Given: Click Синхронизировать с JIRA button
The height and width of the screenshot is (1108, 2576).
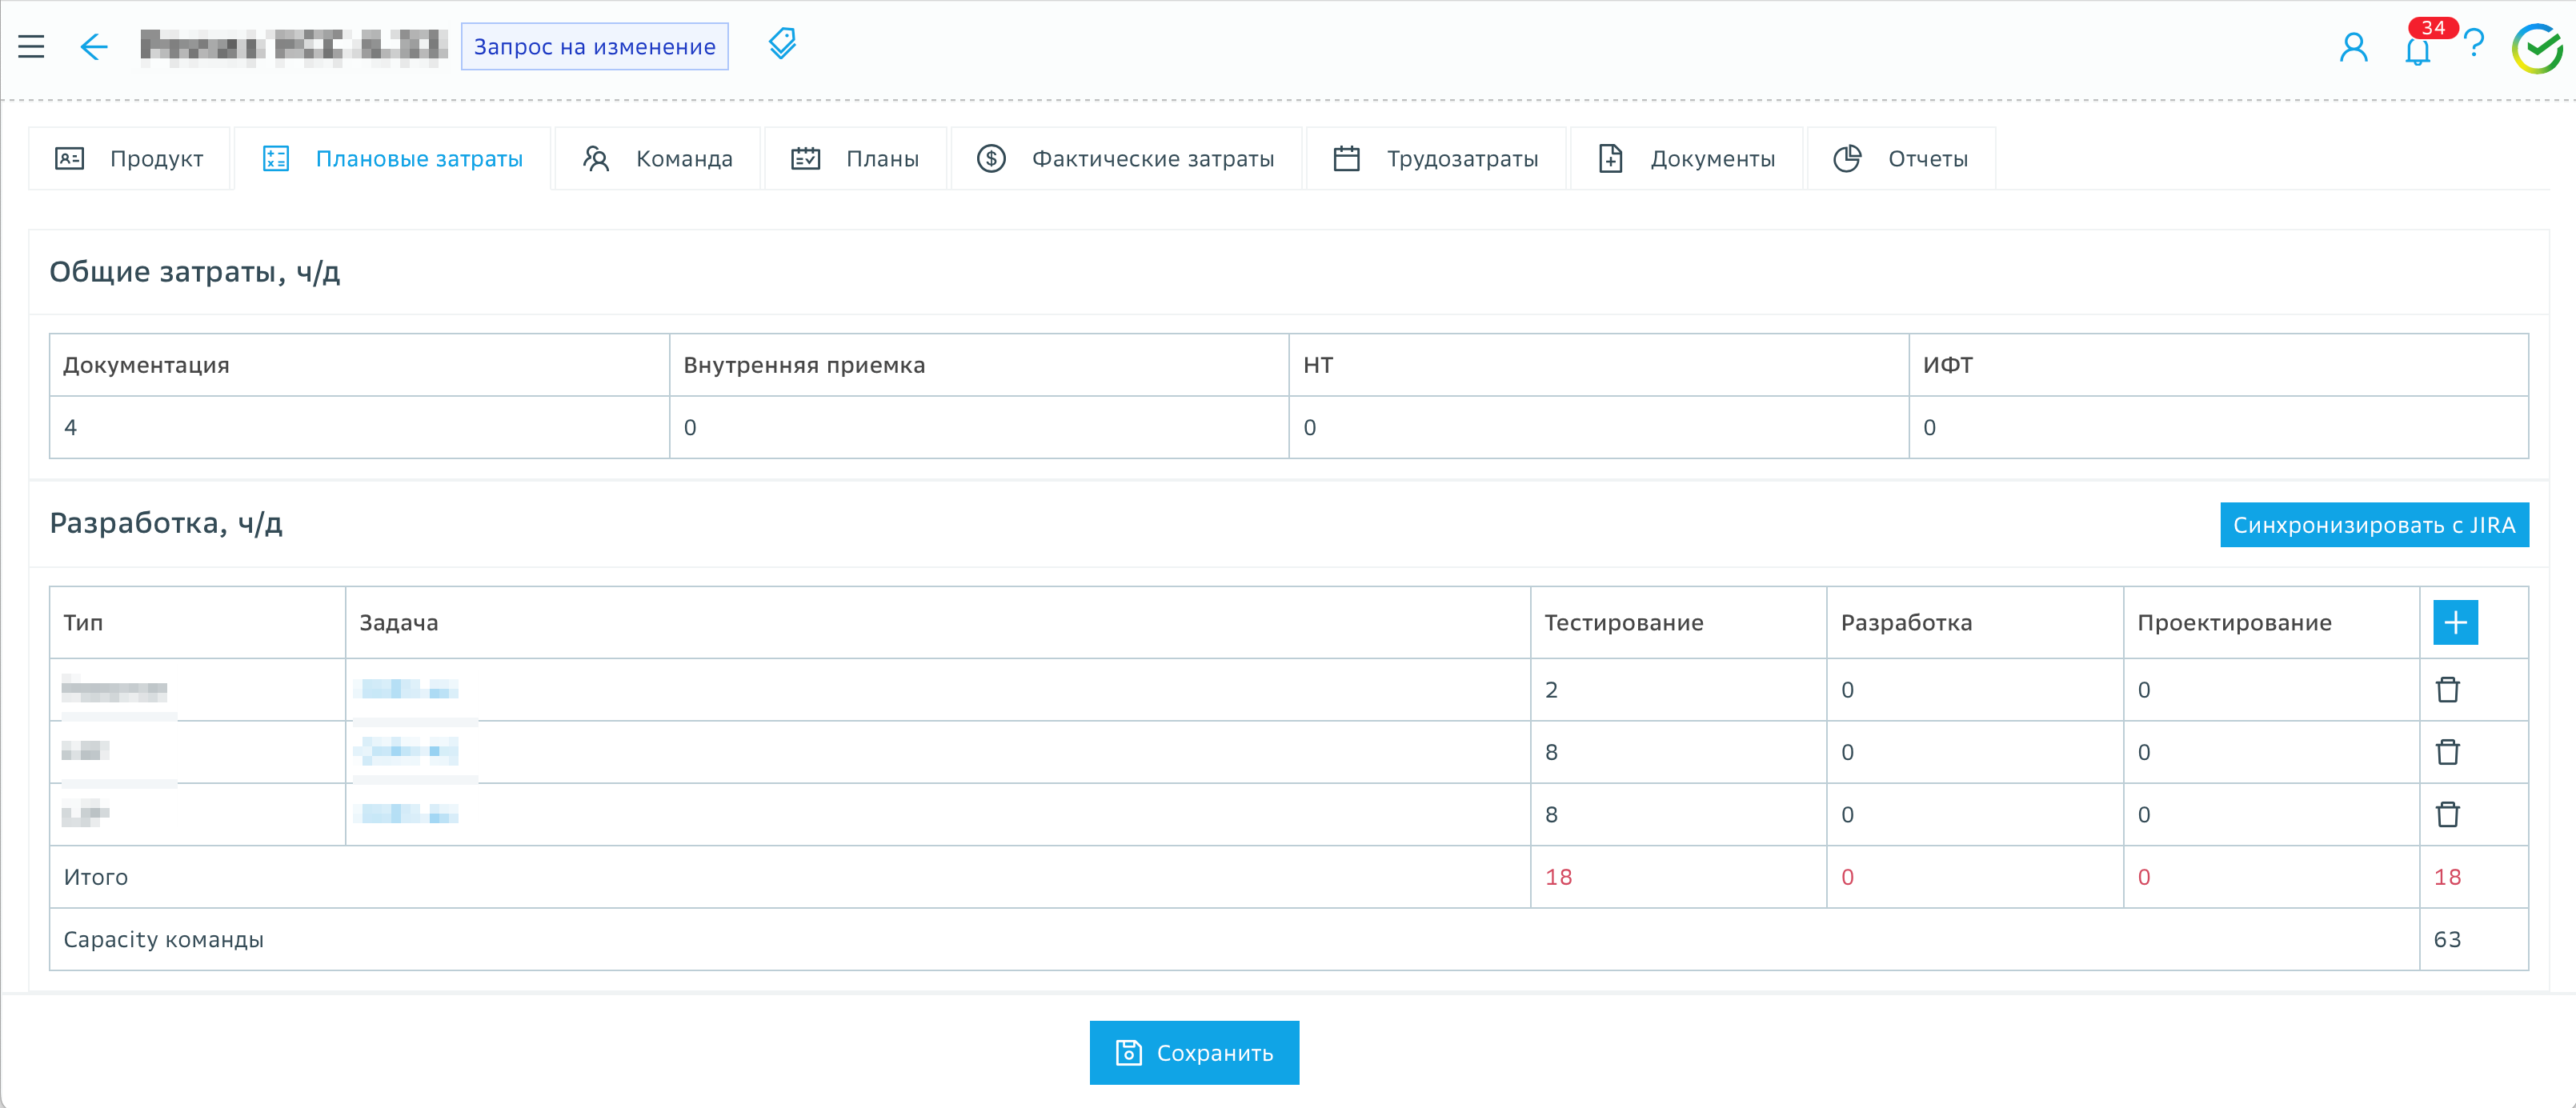Looking at the screenshot, I should point(2374,525).
